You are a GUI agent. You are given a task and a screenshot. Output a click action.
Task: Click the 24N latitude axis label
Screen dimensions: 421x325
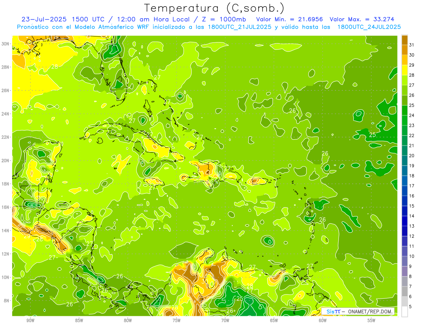6,114
